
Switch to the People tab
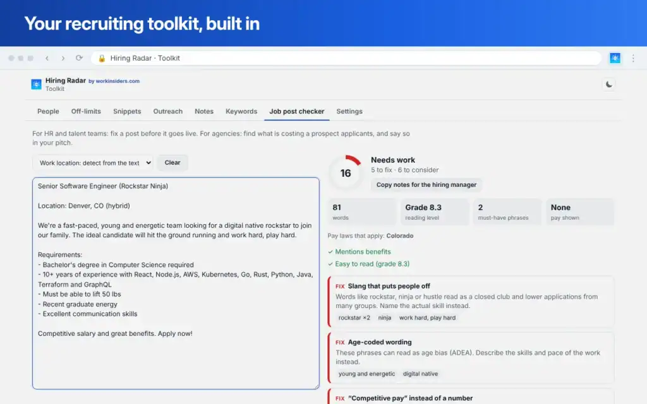48,111
